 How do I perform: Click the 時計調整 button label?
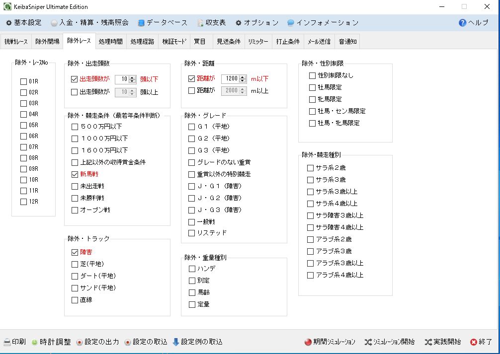point(55,342)
